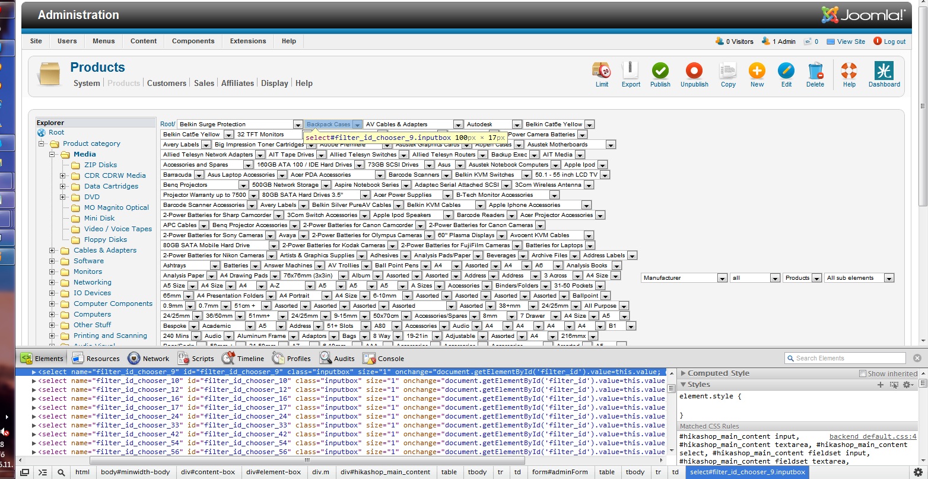This screenshot has width=928, height=479.
Task: Expand the Computed Style section
Action: pyautogui.click(x=684, y=373)
